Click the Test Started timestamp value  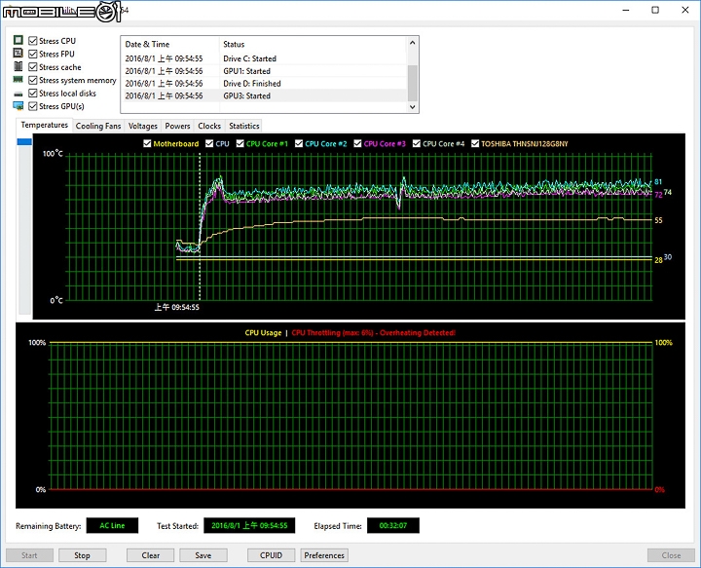(x=249, y=525)
